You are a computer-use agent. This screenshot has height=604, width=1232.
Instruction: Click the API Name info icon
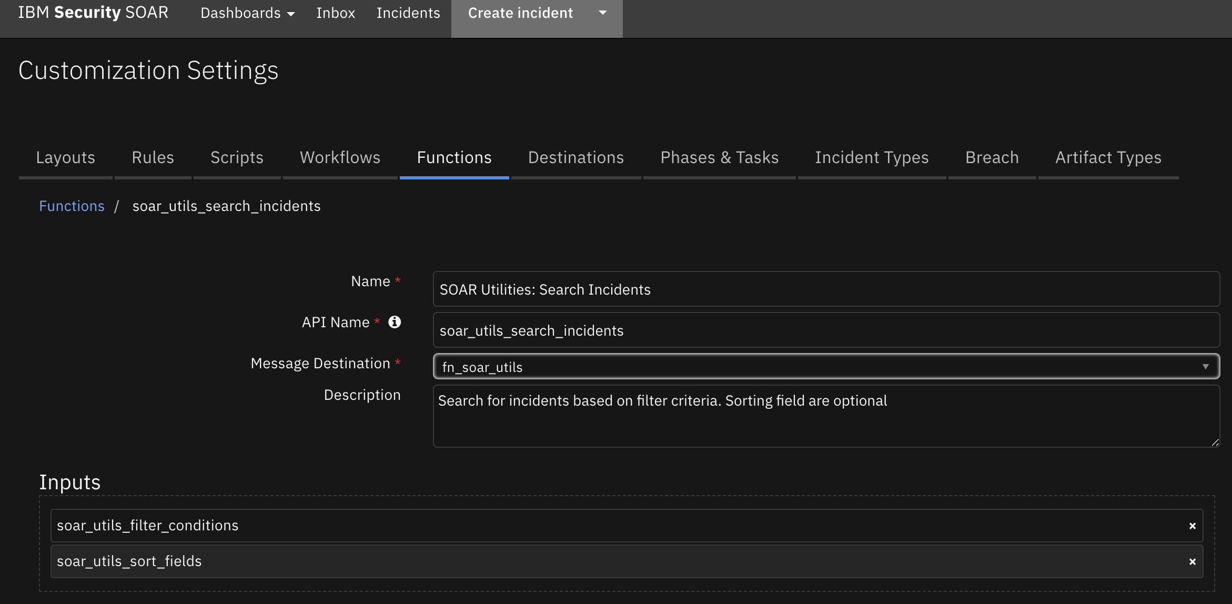[x=395, y=322]
